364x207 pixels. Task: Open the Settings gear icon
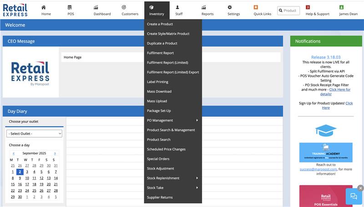[x=230, y=7]
